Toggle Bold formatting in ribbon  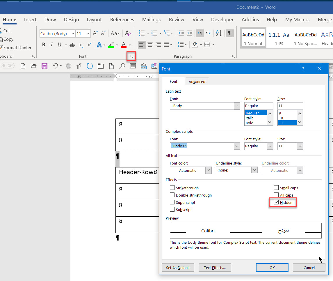click(x=44, y=45)
